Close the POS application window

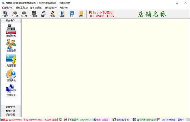(x=185, y=3)
